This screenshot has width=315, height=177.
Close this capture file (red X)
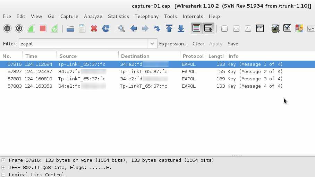tap(94, 28)
